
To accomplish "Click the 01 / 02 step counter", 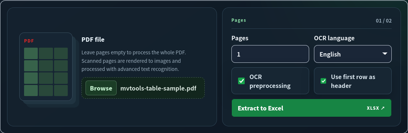I will point(384,21).
